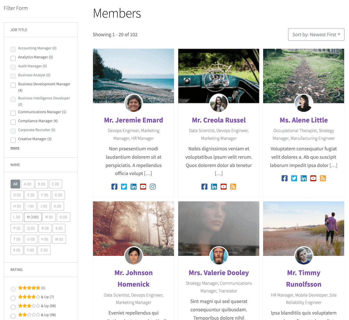Open Mr. Jeremie Emard's profile link
This screenshot has width=349, height=320.
(x=133, y=120)
